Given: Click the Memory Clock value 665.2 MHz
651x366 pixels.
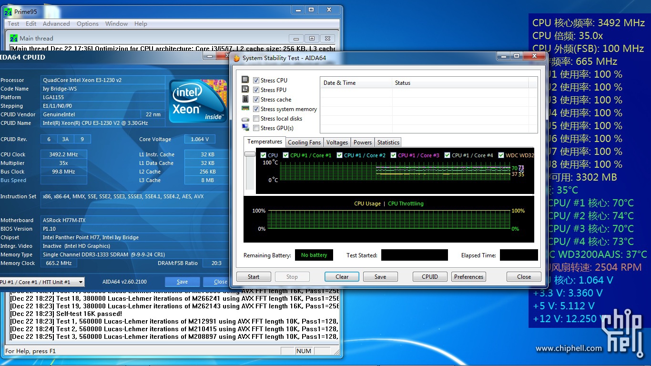Looking at the screenshot, I should click(x=59, y=263).
